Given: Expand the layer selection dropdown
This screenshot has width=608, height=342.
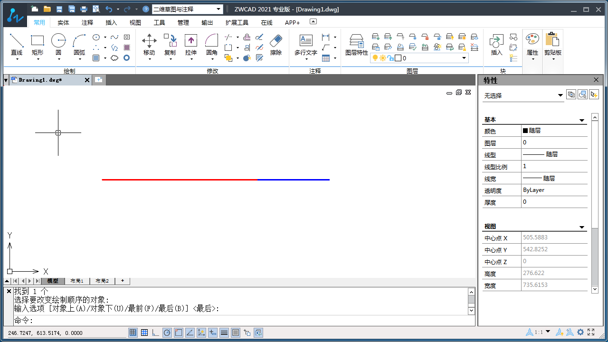Looking at the screenshot, I should click(464, 58).
